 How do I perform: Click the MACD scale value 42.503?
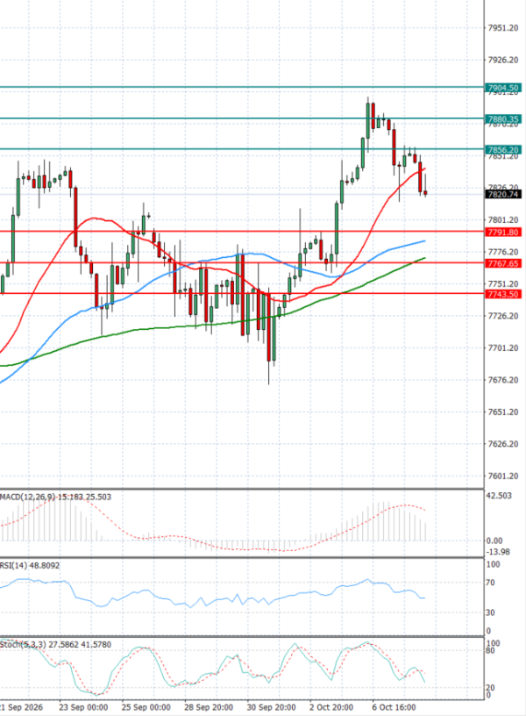pos(499,496)
